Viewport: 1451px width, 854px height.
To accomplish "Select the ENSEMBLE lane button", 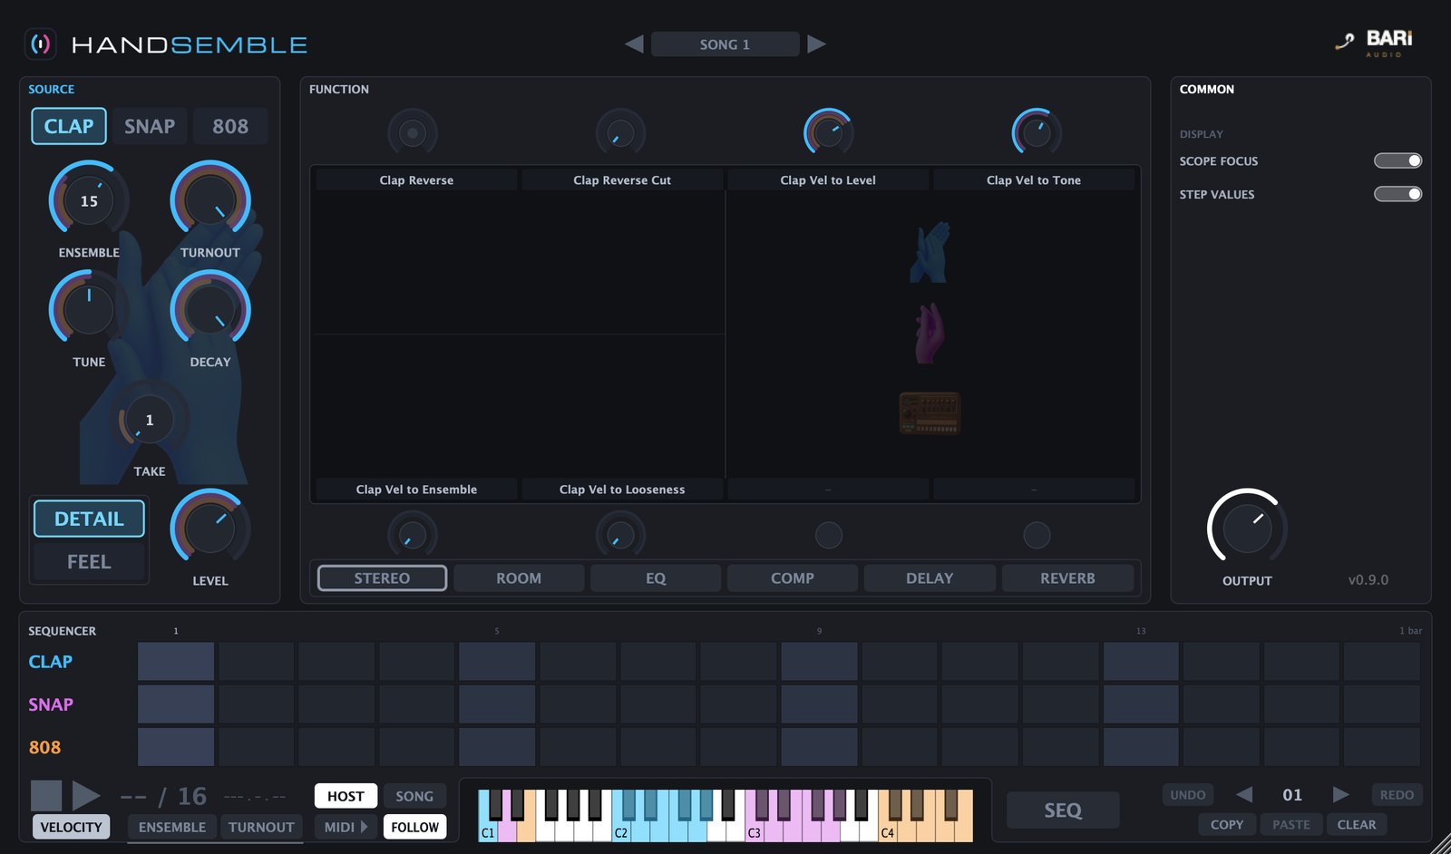I will click(172, 827).
